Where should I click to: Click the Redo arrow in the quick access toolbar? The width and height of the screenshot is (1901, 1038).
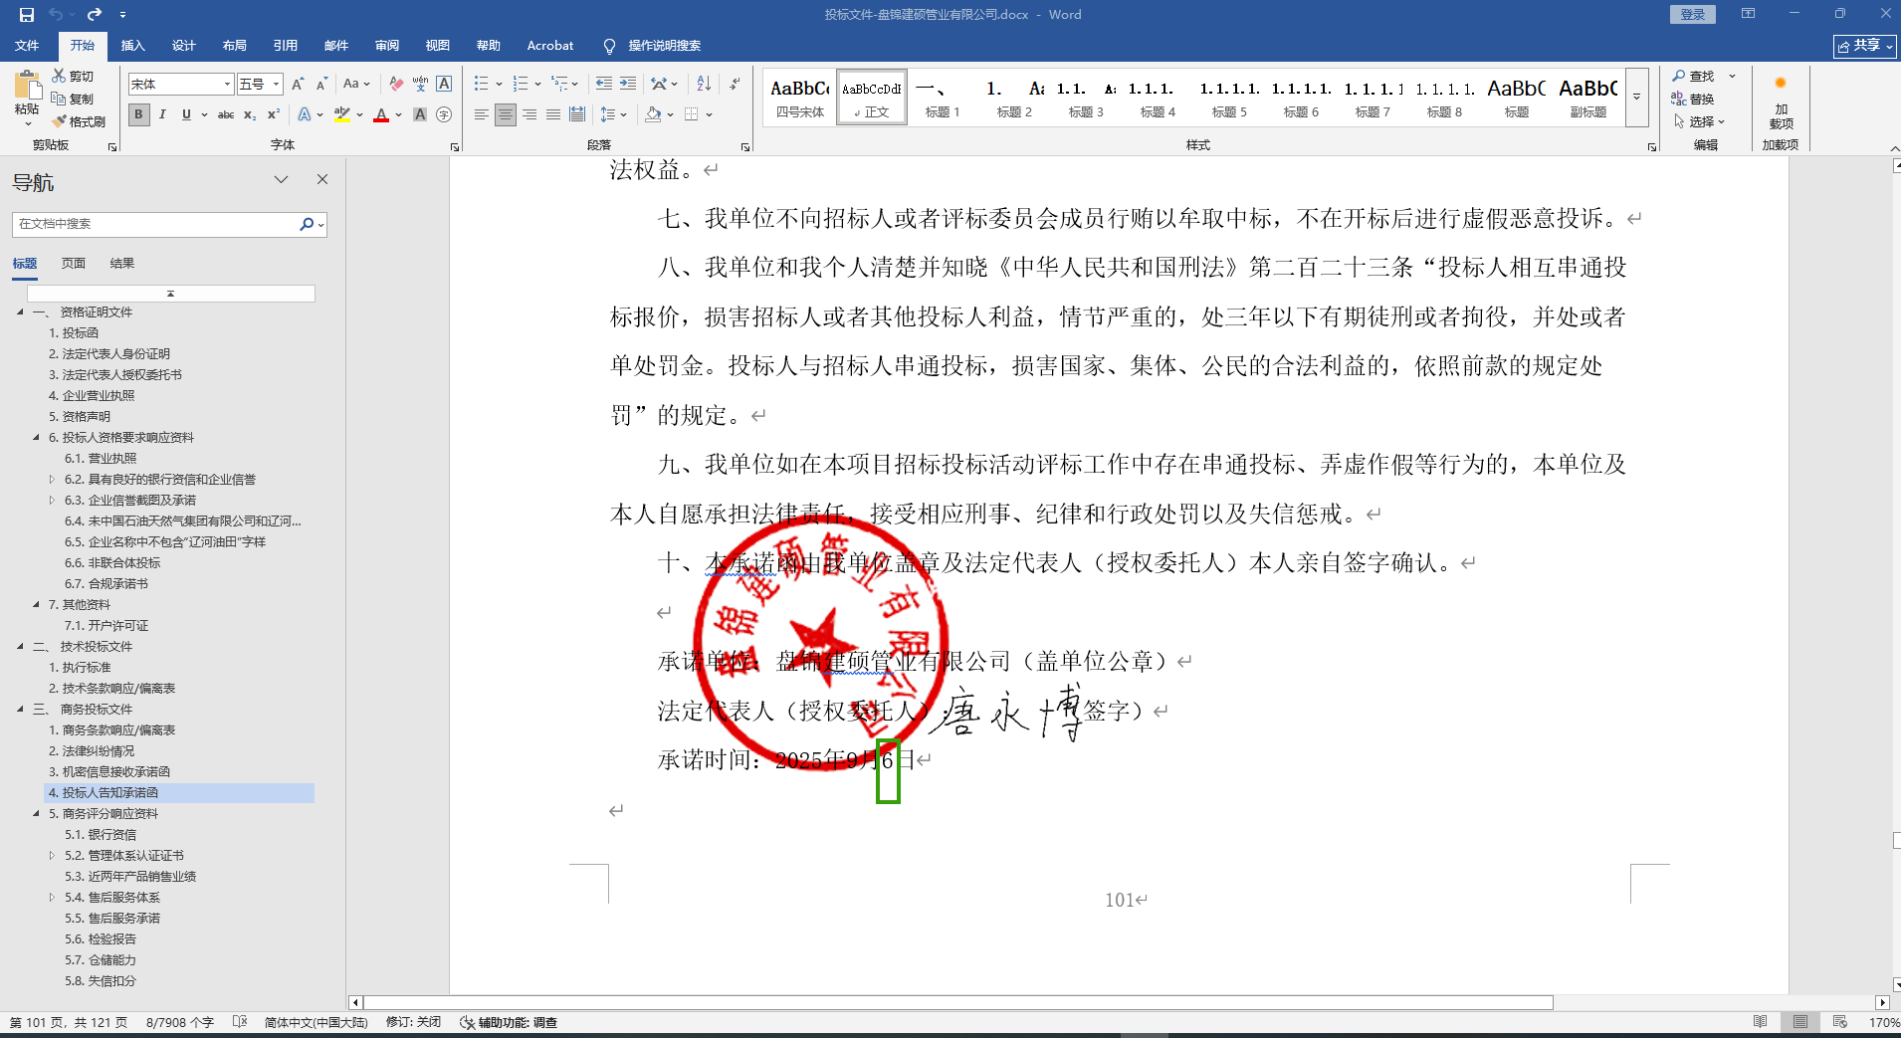[95, 14]
